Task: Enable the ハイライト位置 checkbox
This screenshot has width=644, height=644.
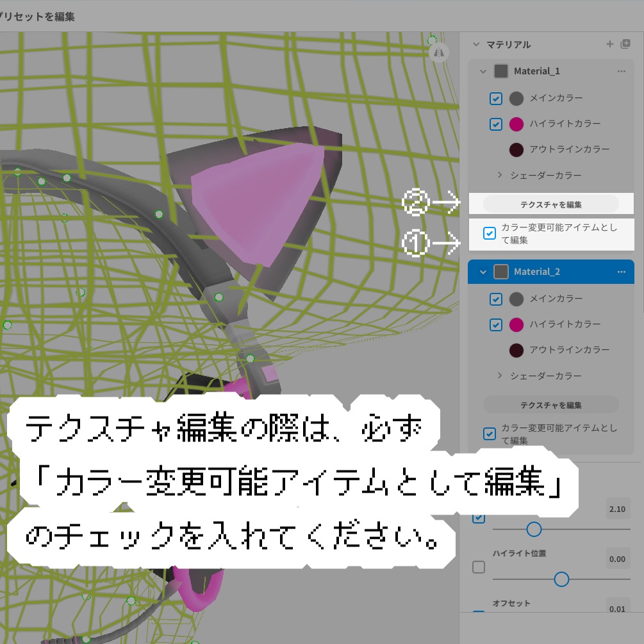Action: 477,567
